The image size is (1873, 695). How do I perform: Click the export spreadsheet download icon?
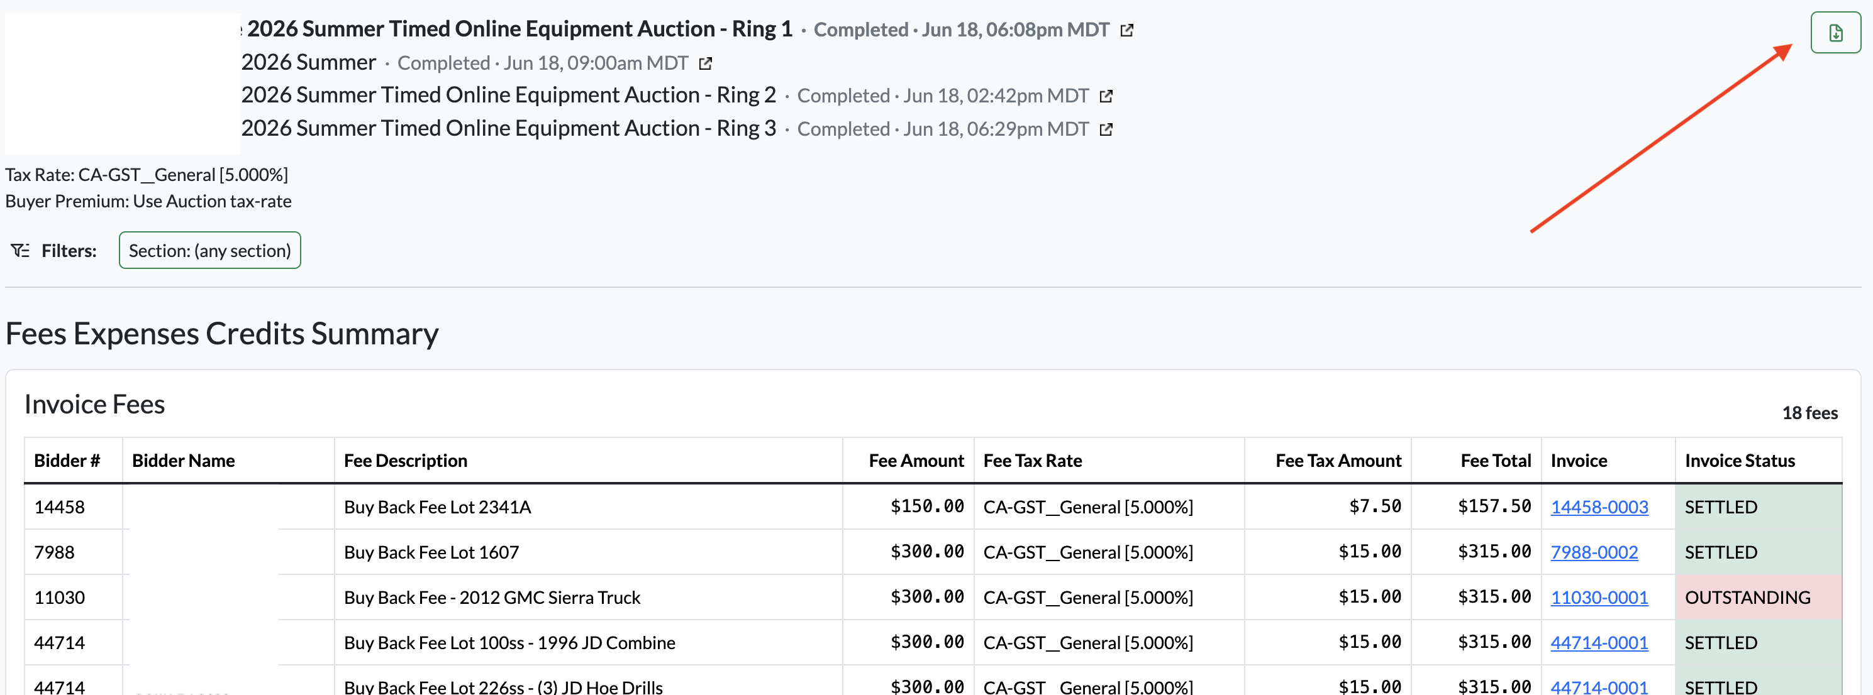point(1835,33)
